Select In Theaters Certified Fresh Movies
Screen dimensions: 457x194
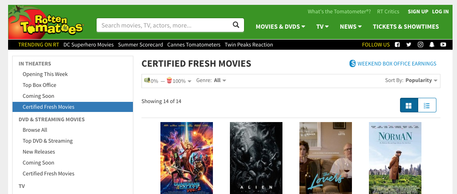coord(73,107)
